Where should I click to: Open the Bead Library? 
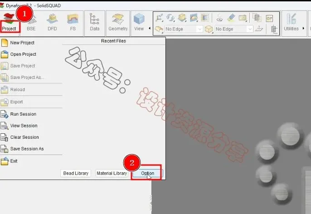[76, 173]
